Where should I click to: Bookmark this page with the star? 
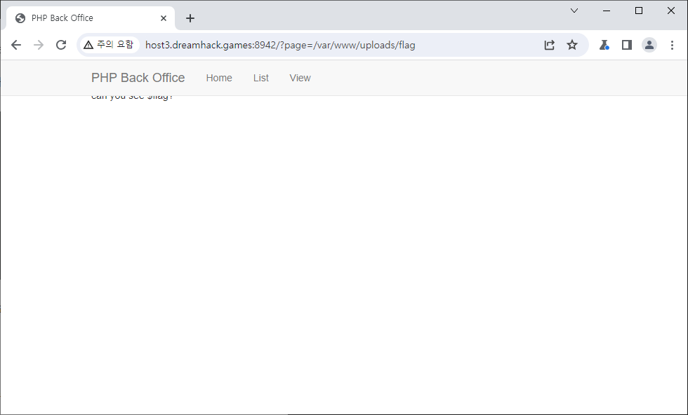click(572, 45)
